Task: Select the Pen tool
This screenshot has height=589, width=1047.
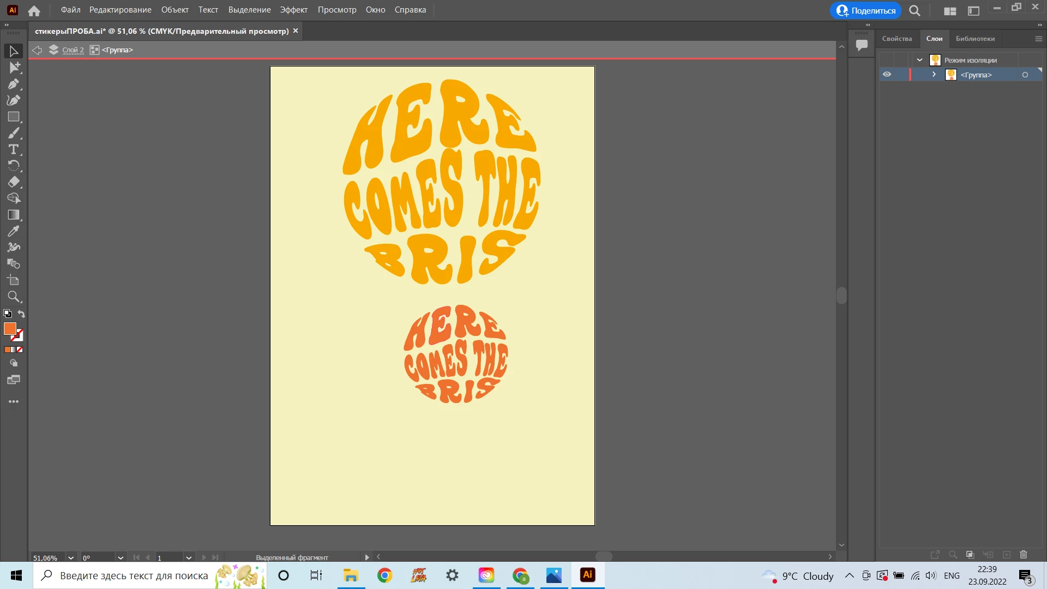Action: click(x=14, y=84)
